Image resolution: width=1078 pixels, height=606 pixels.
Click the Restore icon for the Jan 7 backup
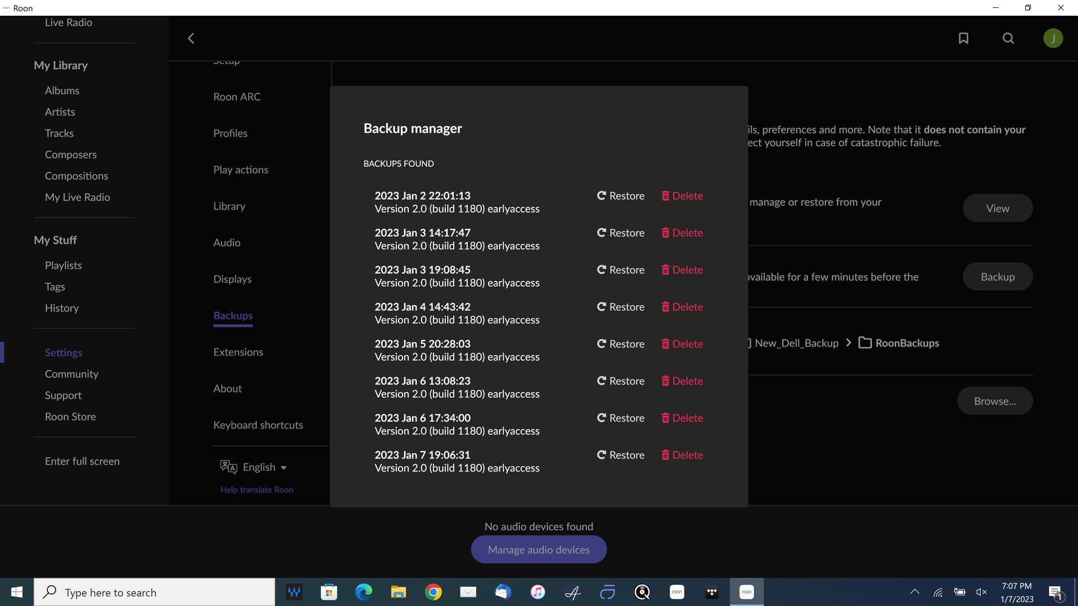pos(601,455)
